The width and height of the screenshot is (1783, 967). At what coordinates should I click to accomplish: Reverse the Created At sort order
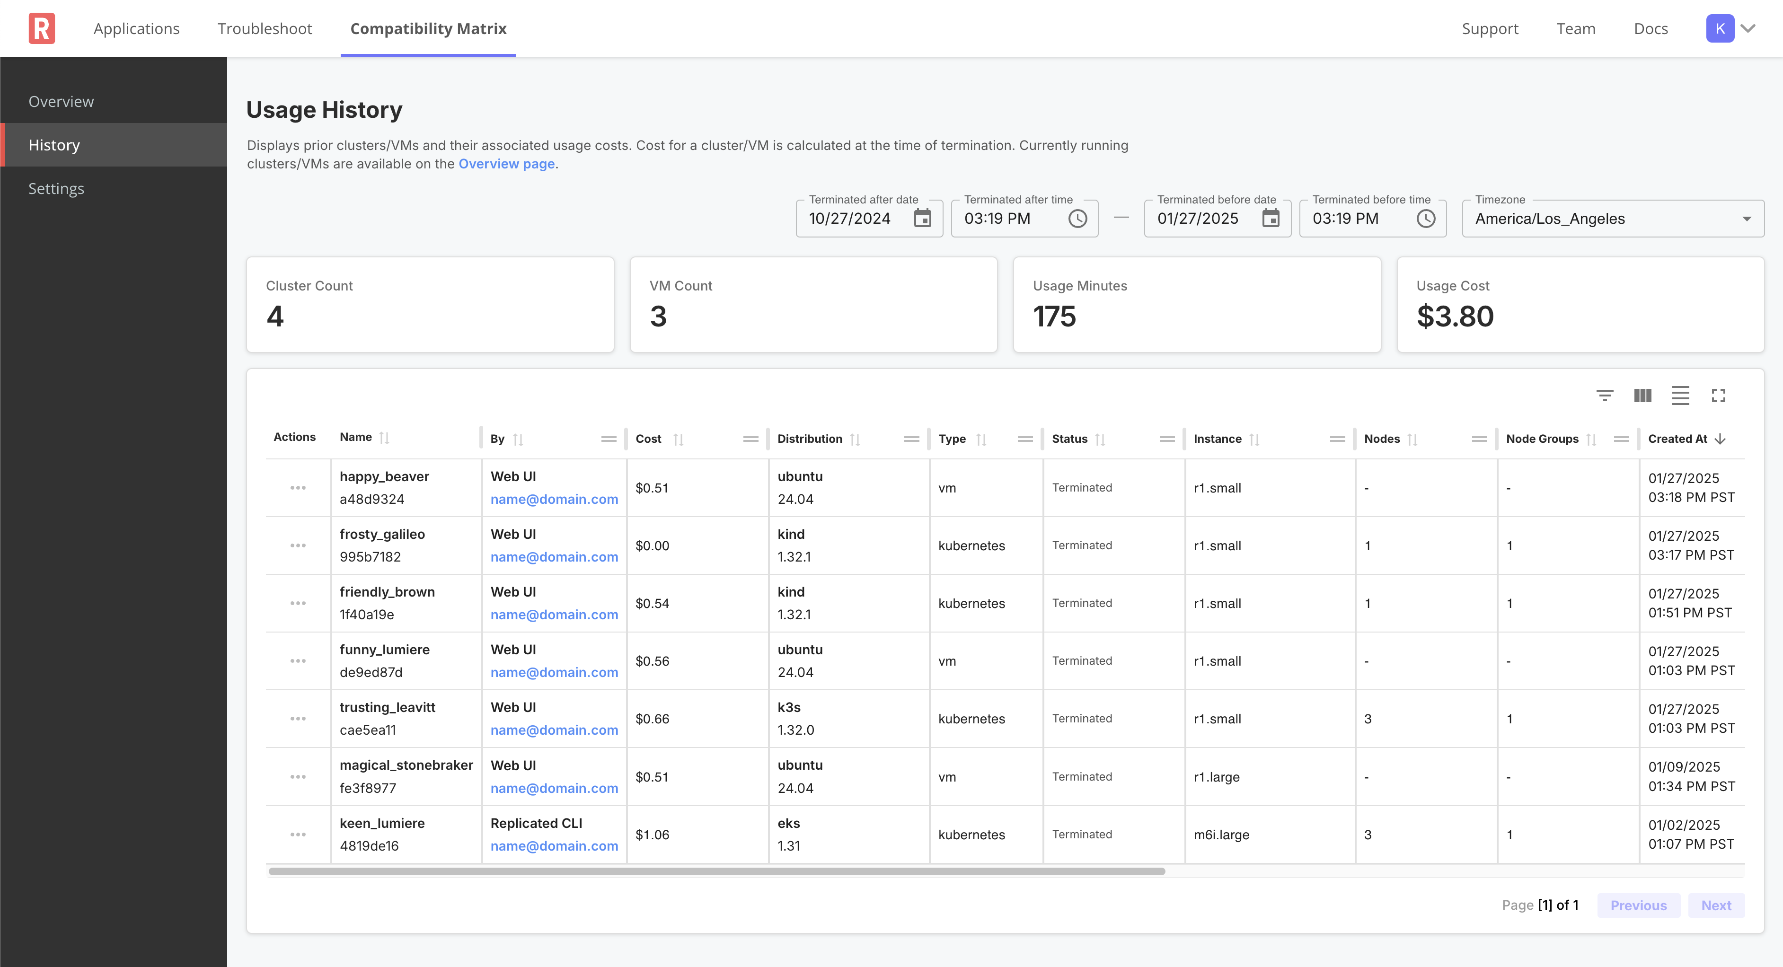1719,439
